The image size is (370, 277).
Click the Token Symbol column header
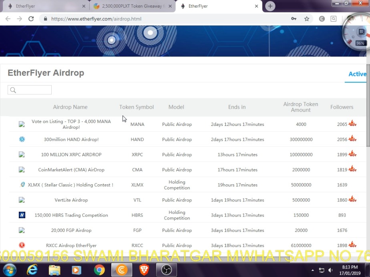137,107
